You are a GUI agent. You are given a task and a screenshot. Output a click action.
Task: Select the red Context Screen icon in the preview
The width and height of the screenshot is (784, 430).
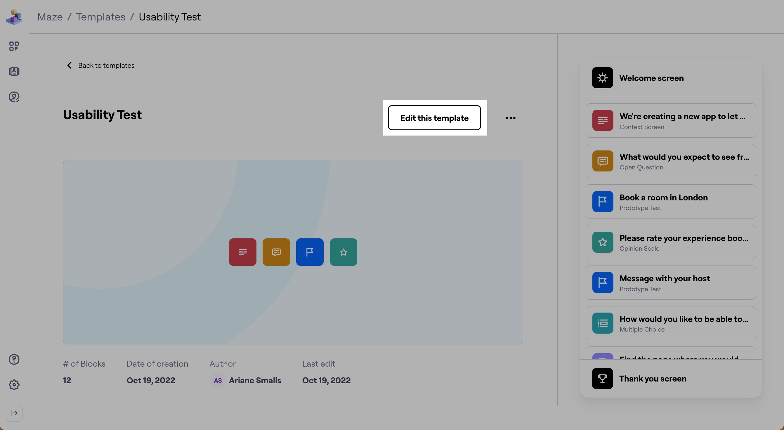pos(242,252)
